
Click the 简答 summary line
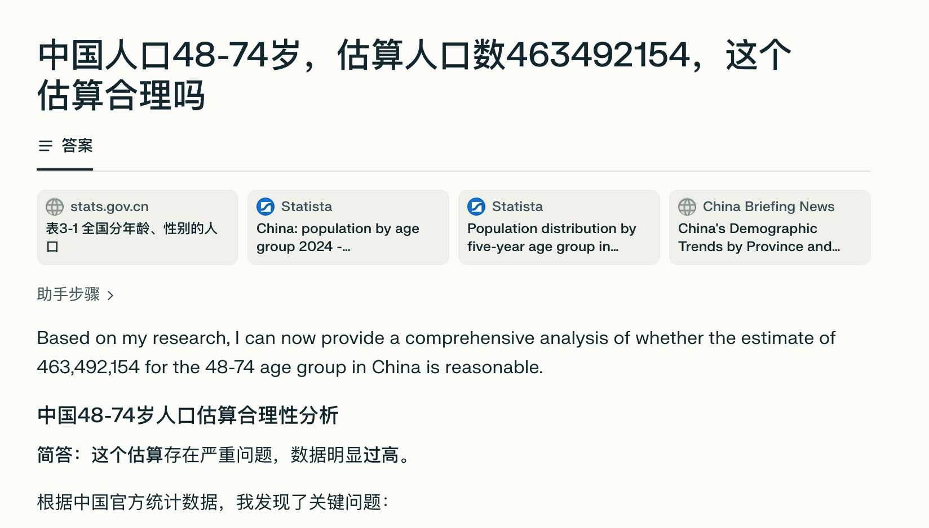[x=223, y=455]
